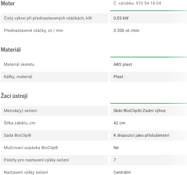Click the Šířka záběru, cm label
The height and width of the screenshot is (175, 187).
(20, 123)
